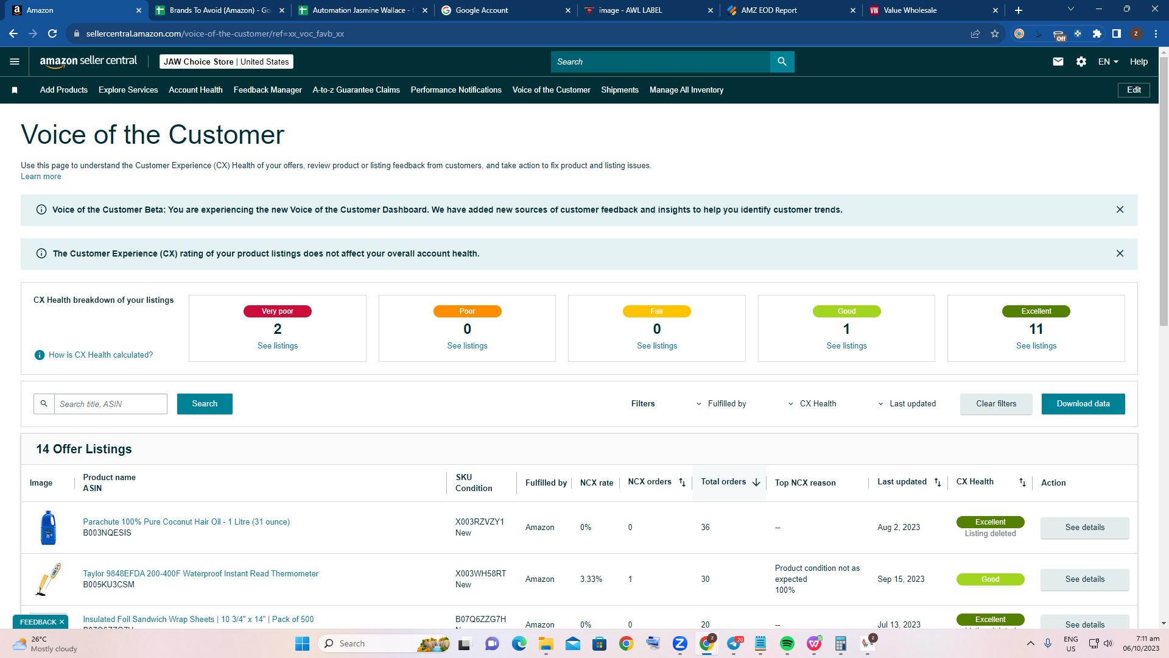Expand the Fulfilled by filter dropdown
Screen dimensions: 1169x658
point(721,404)
